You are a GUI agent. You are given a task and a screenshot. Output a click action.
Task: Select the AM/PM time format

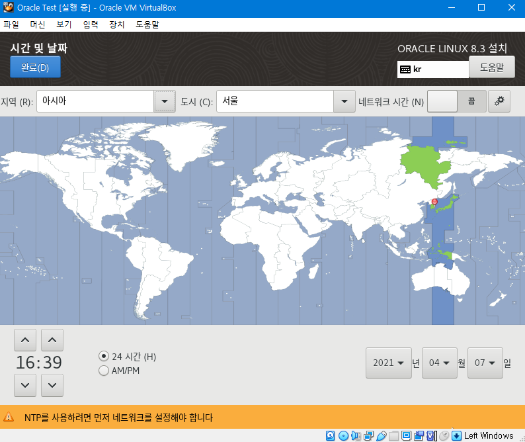(x=104, y=371)
